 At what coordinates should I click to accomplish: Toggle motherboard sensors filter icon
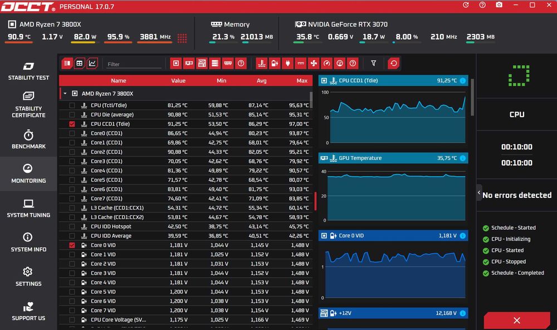tap(202, 64)
